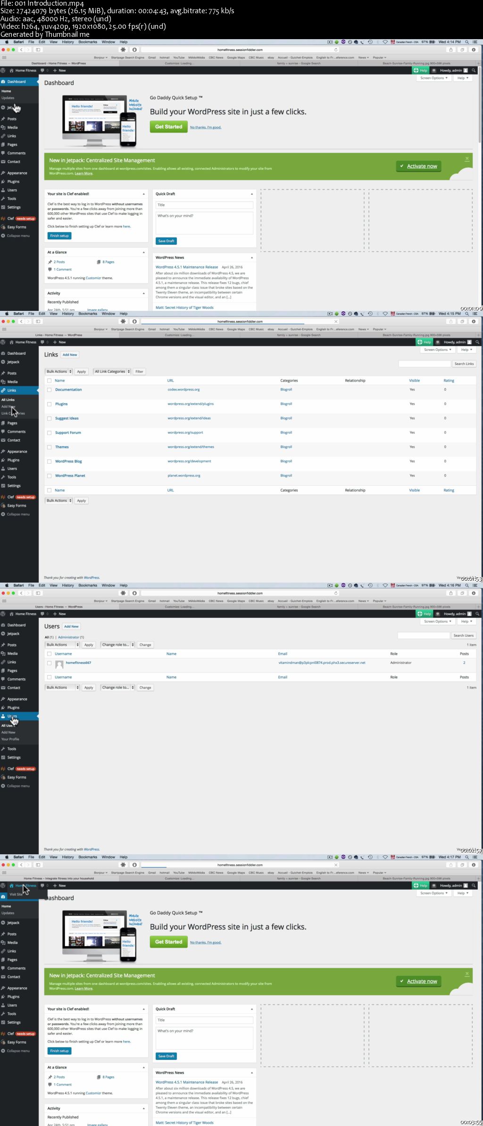483x1126 pixels.
Task: Select the All Links submenu item under Links
Action: [8, 400]
